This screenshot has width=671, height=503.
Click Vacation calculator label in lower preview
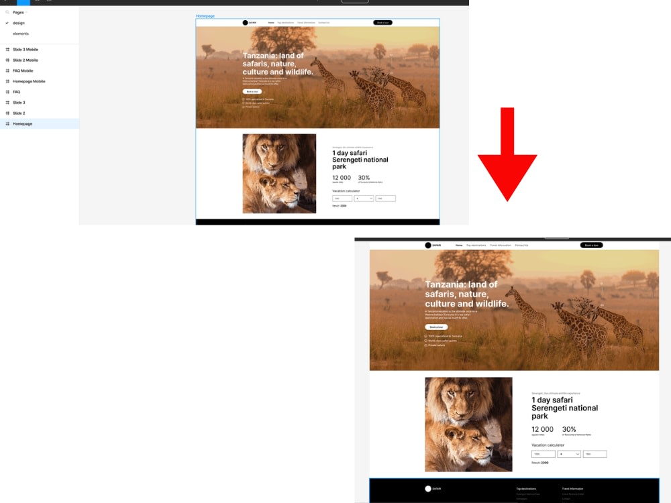(x=548, y=445)
